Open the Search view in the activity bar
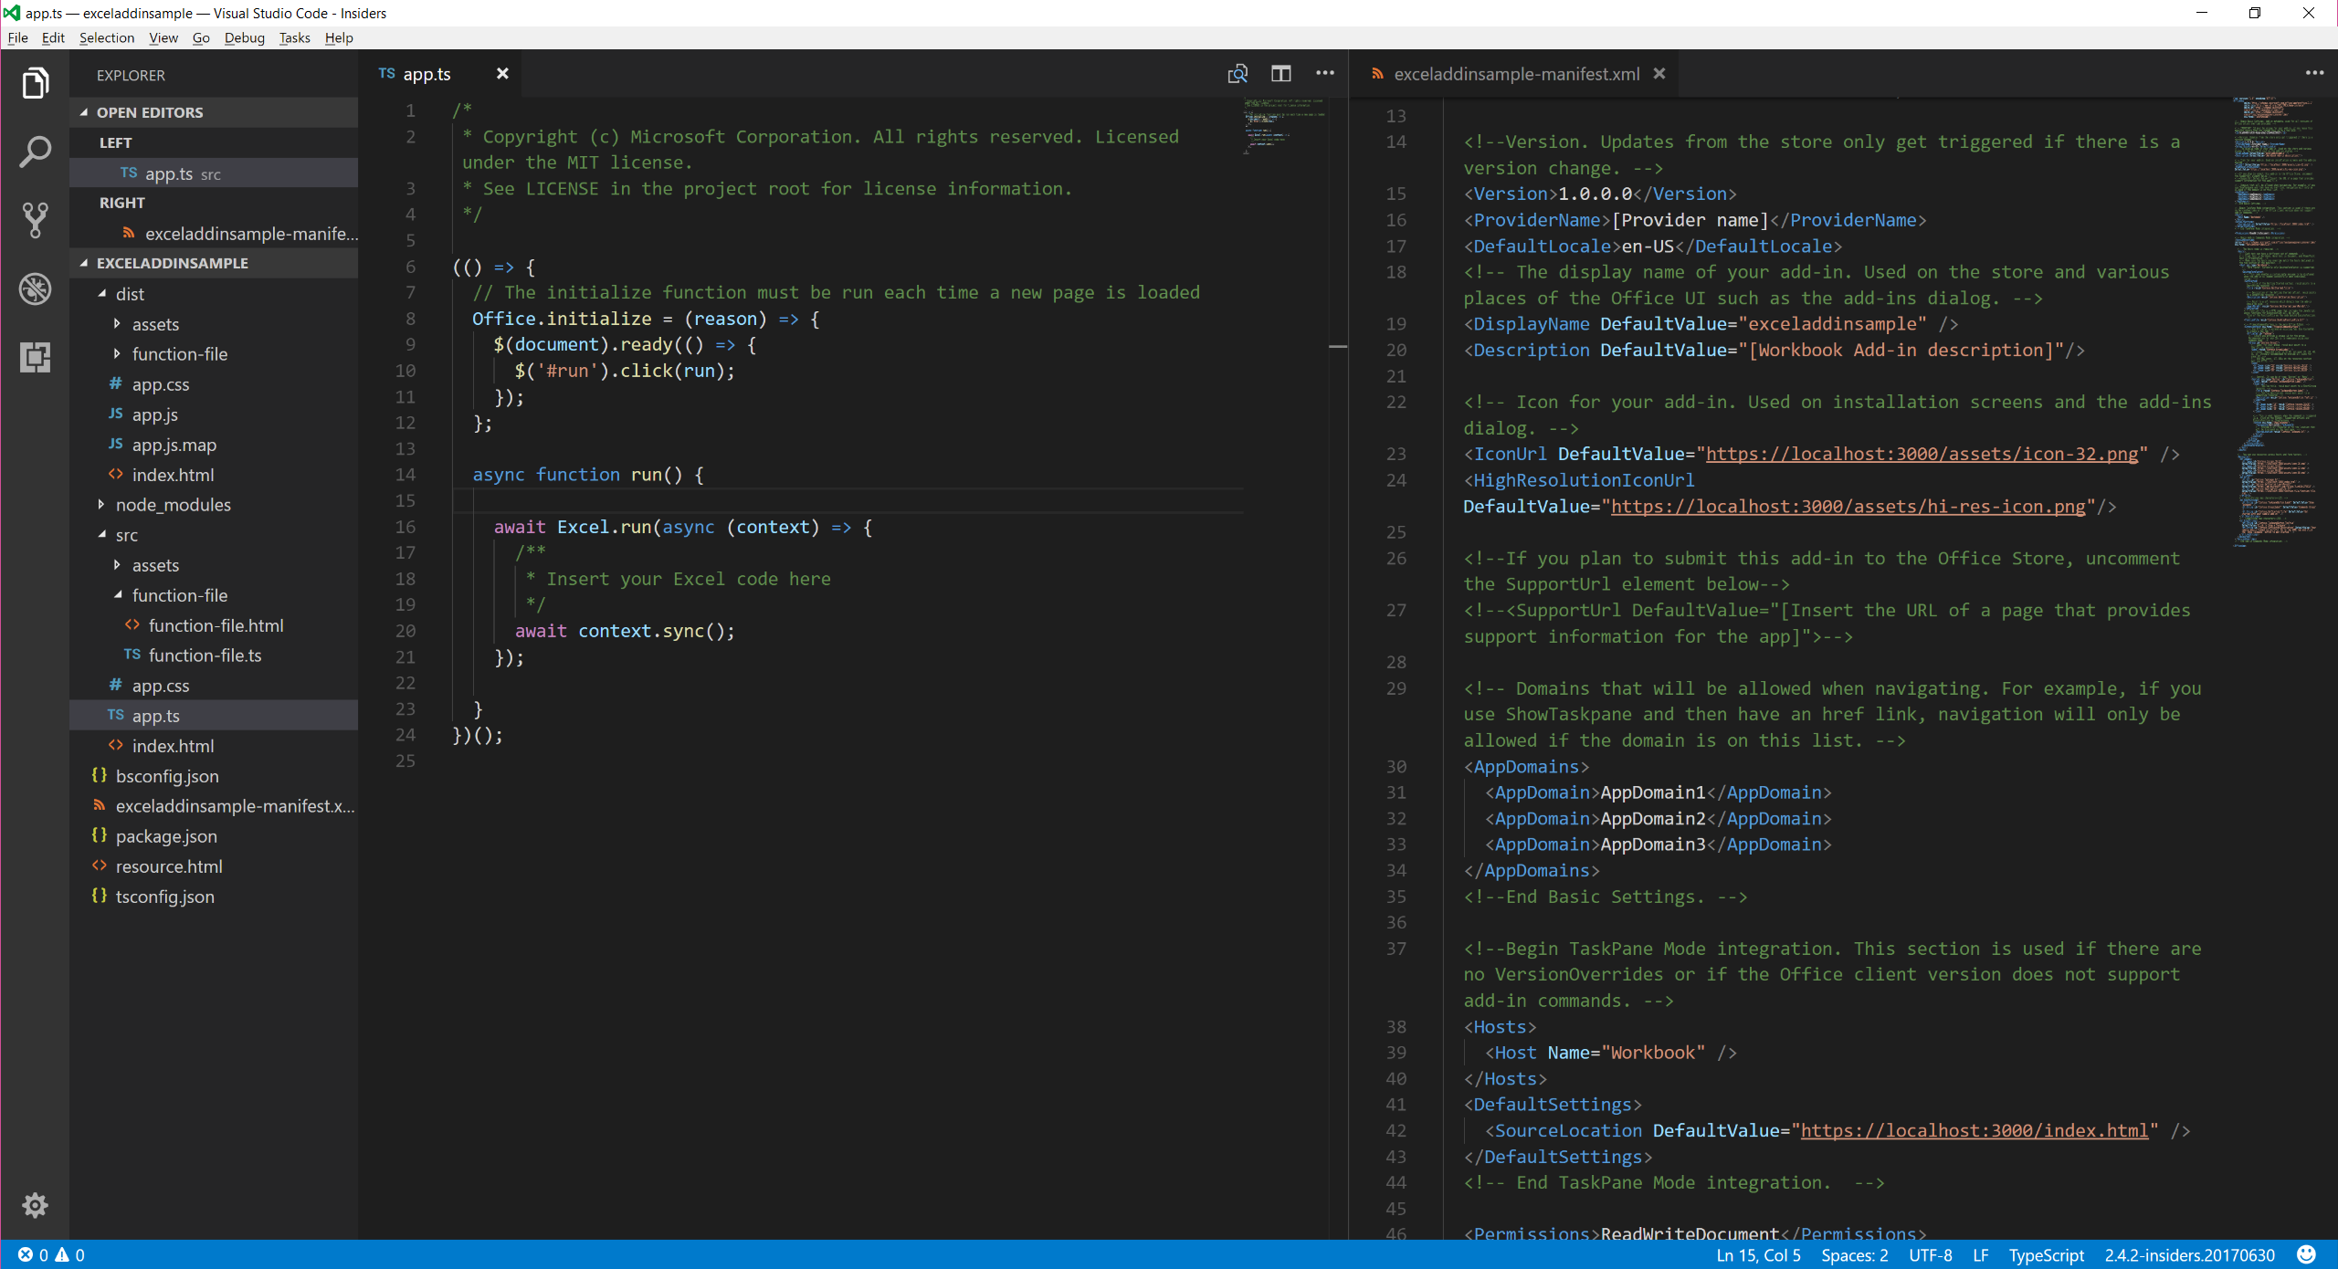 (35, 152)
